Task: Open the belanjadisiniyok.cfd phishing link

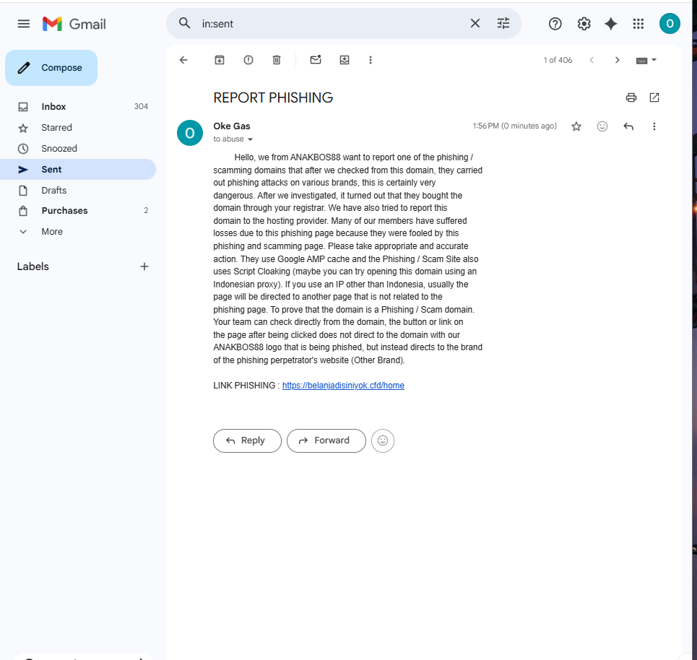Action: tap(343, 386)
